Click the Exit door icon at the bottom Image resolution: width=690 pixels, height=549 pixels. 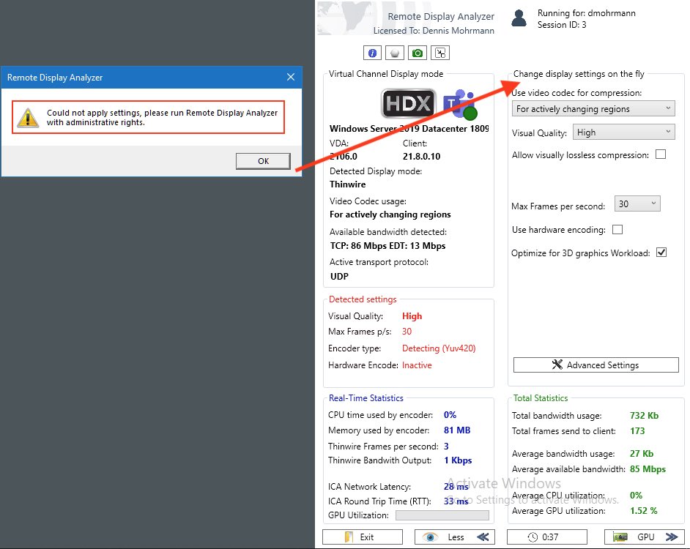347,537
